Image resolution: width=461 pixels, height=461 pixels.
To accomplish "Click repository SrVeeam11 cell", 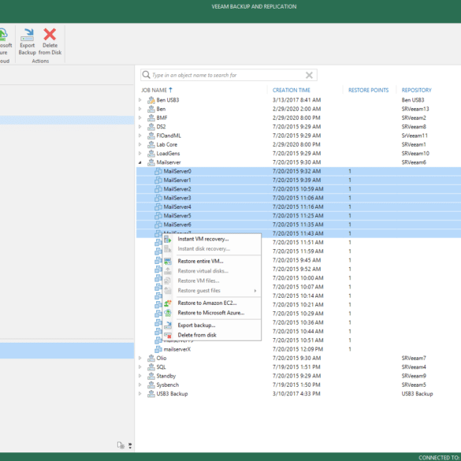I will click(415, 136).
